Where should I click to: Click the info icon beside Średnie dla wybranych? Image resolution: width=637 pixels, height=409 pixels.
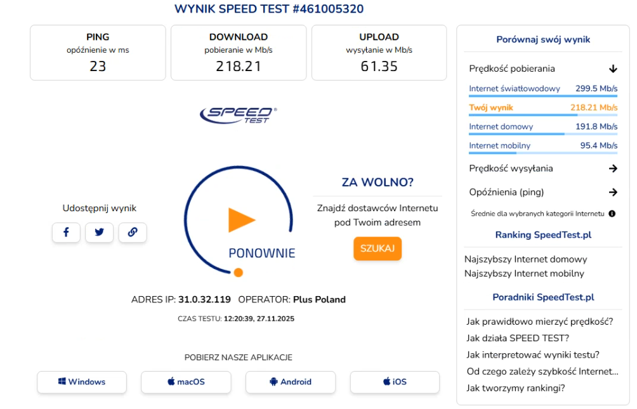click(612, 214)
